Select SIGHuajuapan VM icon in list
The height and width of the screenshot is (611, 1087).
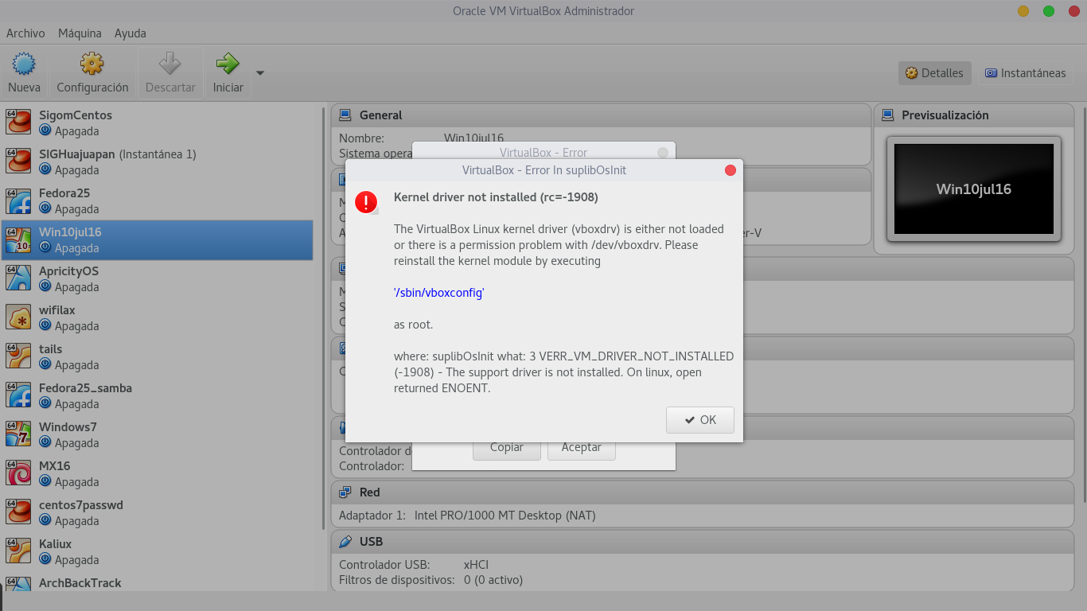point(18,162)
